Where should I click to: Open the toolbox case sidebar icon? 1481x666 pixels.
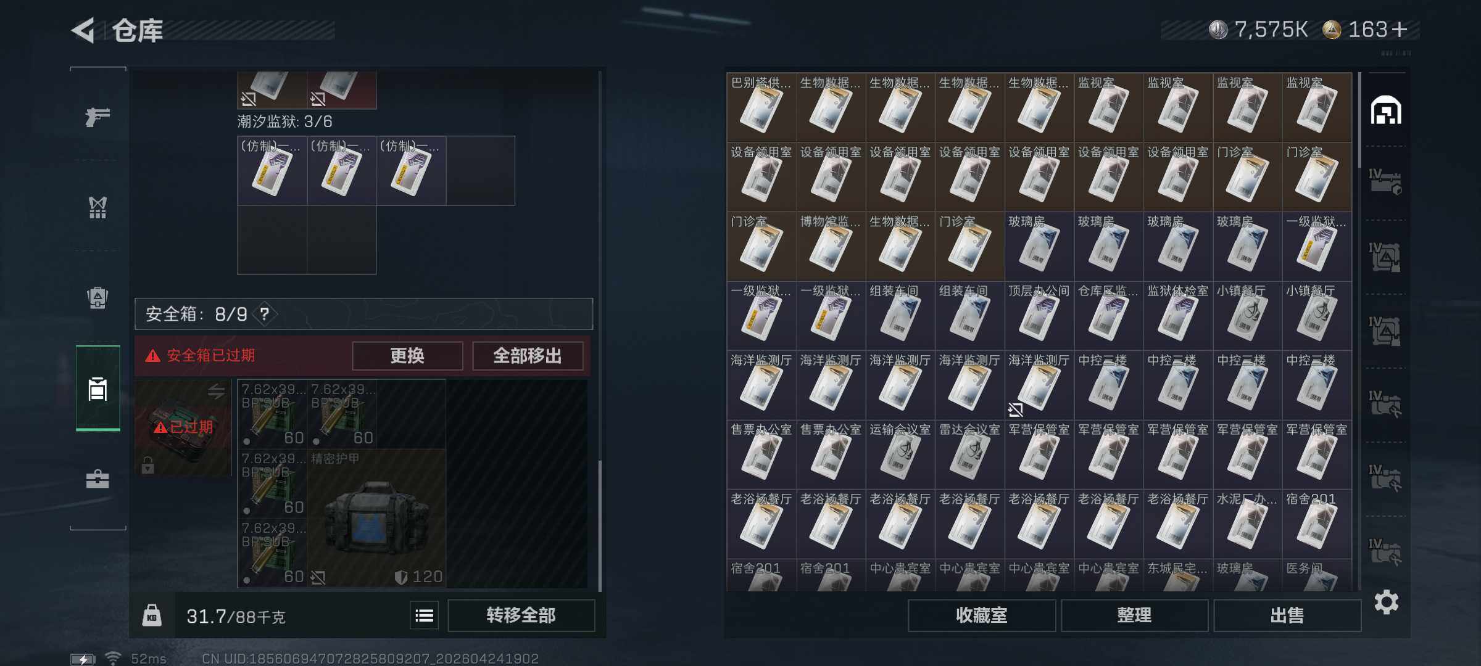click(97, 479)
